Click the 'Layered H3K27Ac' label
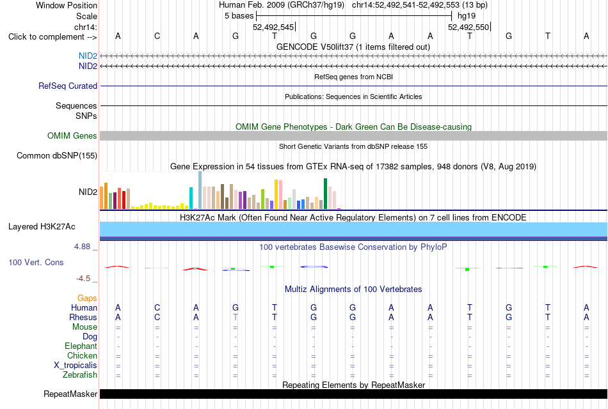The image size is (608, 409). pyautogui.click(x=42, y=227)
